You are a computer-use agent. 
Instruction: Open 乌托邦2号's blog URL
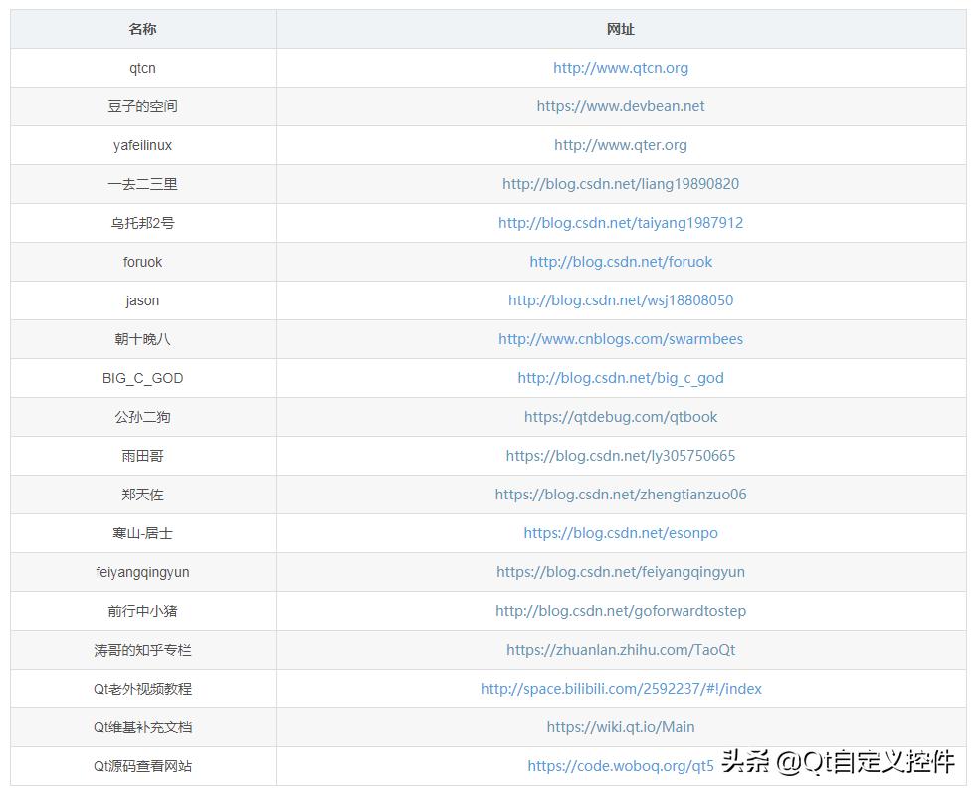click(x=621, y=222)
